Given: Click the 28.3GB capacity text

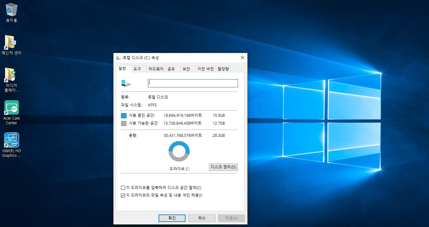Looking at the screenshot, I should coord(219,136).
